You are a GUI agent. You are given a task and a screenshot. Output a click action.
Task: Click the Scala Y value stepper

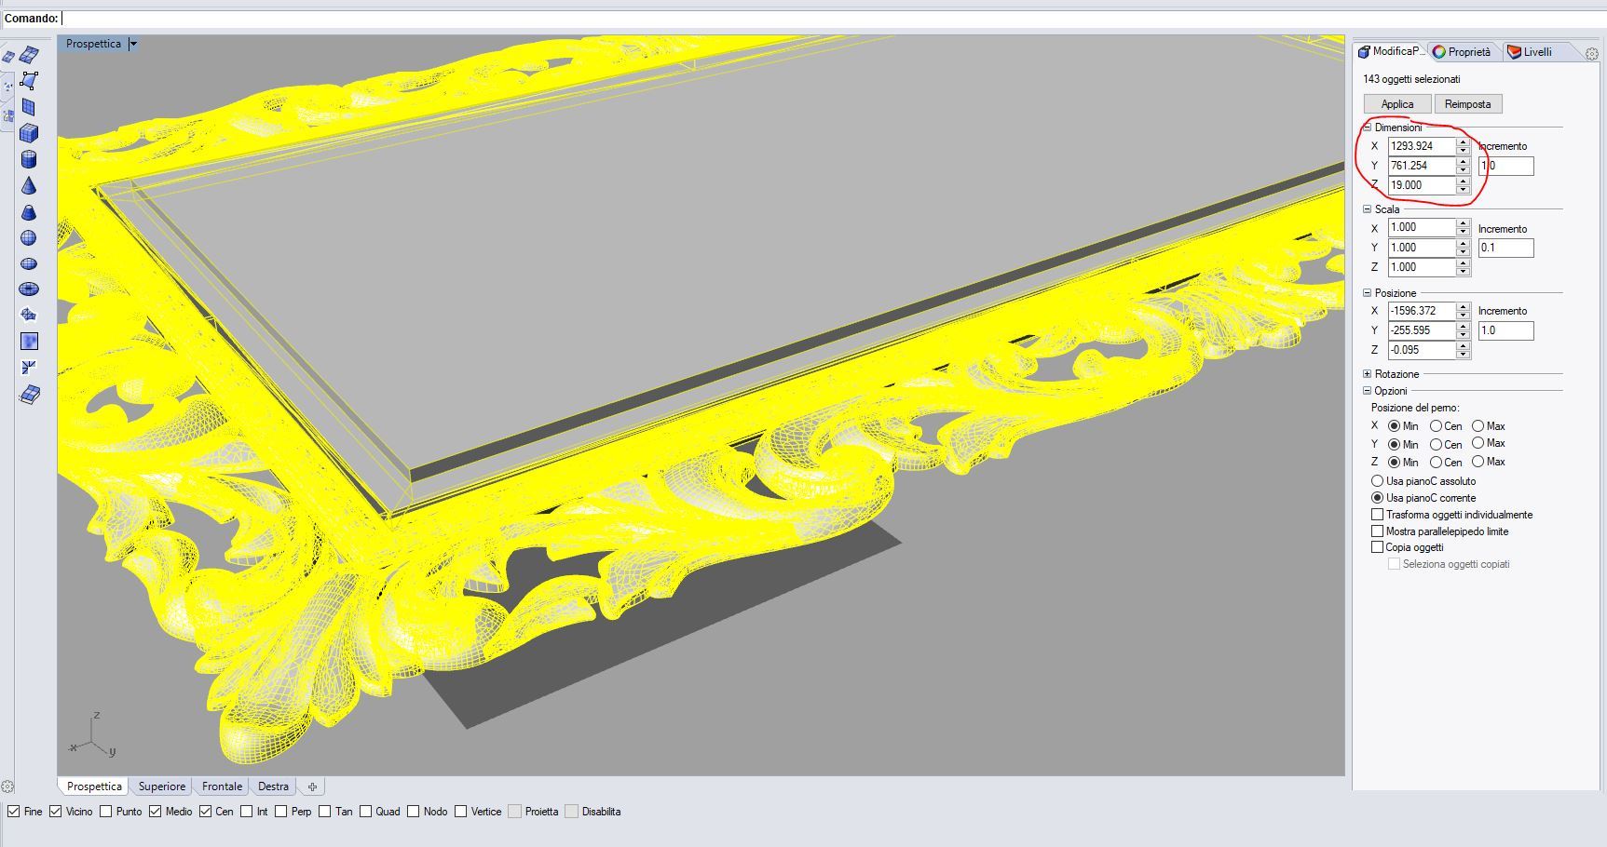[1464, 248]
